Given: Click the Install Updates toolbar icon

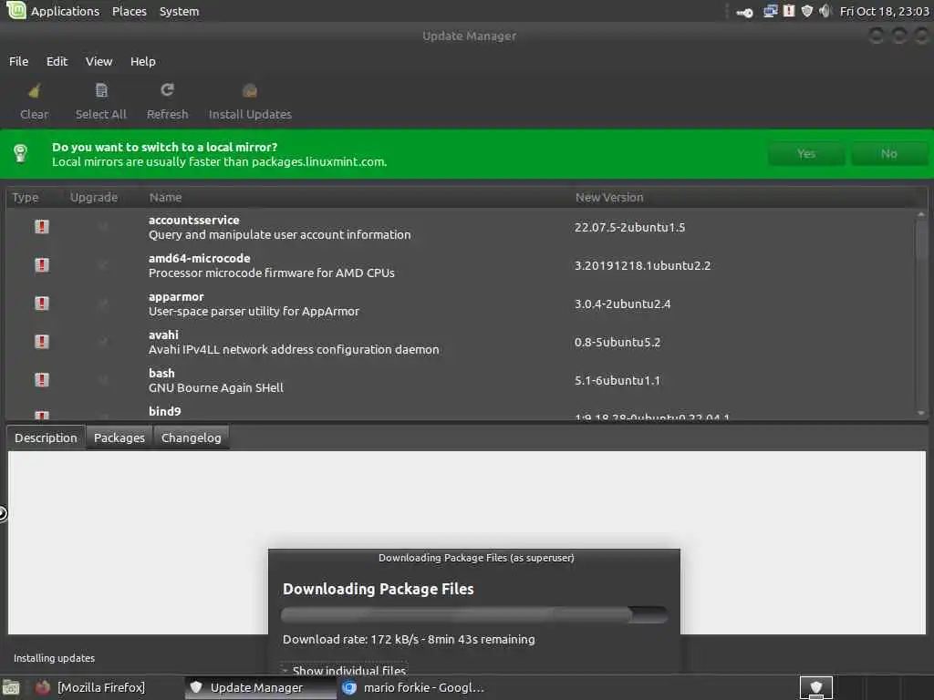Looking at the screenshot, I should [250, 90].
